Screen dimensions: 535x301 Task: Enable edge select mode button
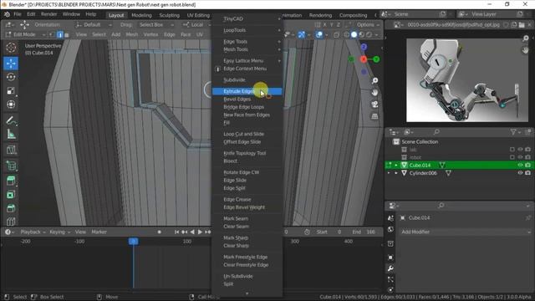tap(60, 34)
